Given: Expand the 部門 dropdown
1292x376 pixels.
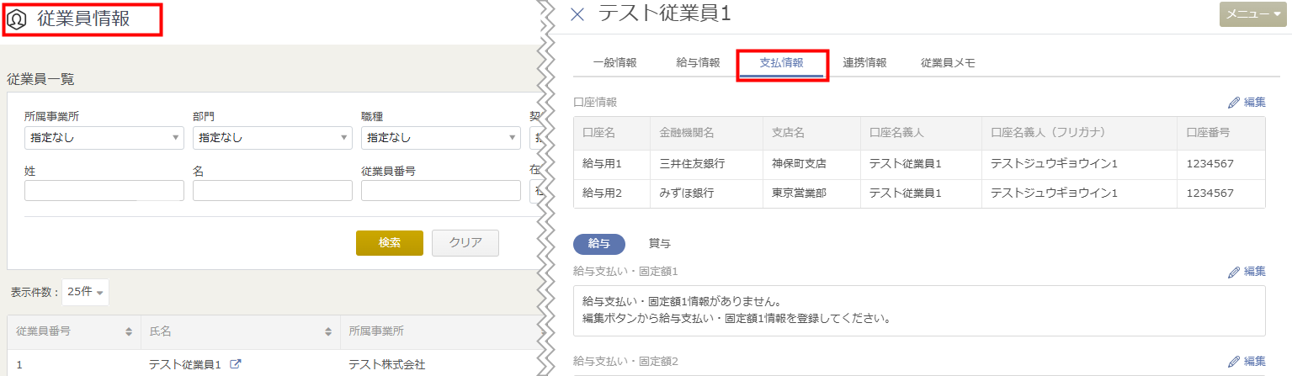Looking at the screenshot, I should tap(272, 137).
